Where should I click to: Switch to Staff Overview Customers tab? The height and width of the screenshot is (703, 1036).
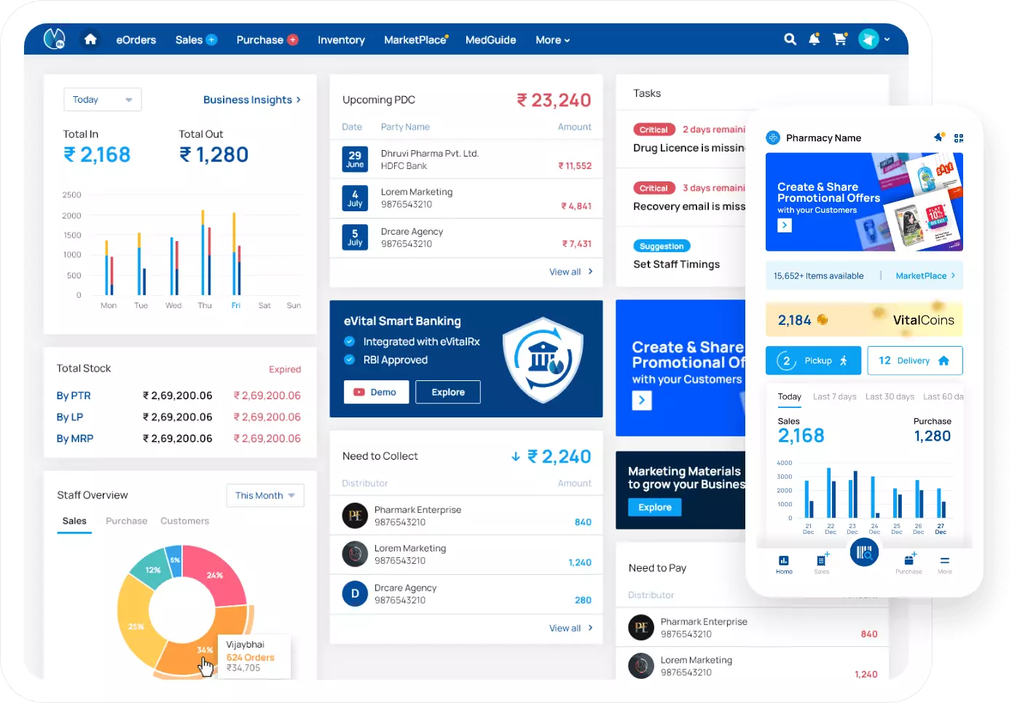[x=185, y=521]
